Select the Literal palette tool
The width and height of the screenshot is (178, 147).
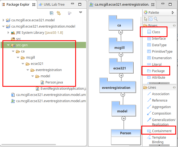[154, 64]
